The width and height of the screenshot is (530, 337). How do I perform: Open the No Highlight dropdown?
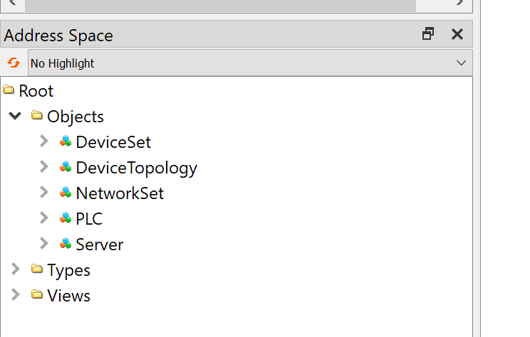250,63
